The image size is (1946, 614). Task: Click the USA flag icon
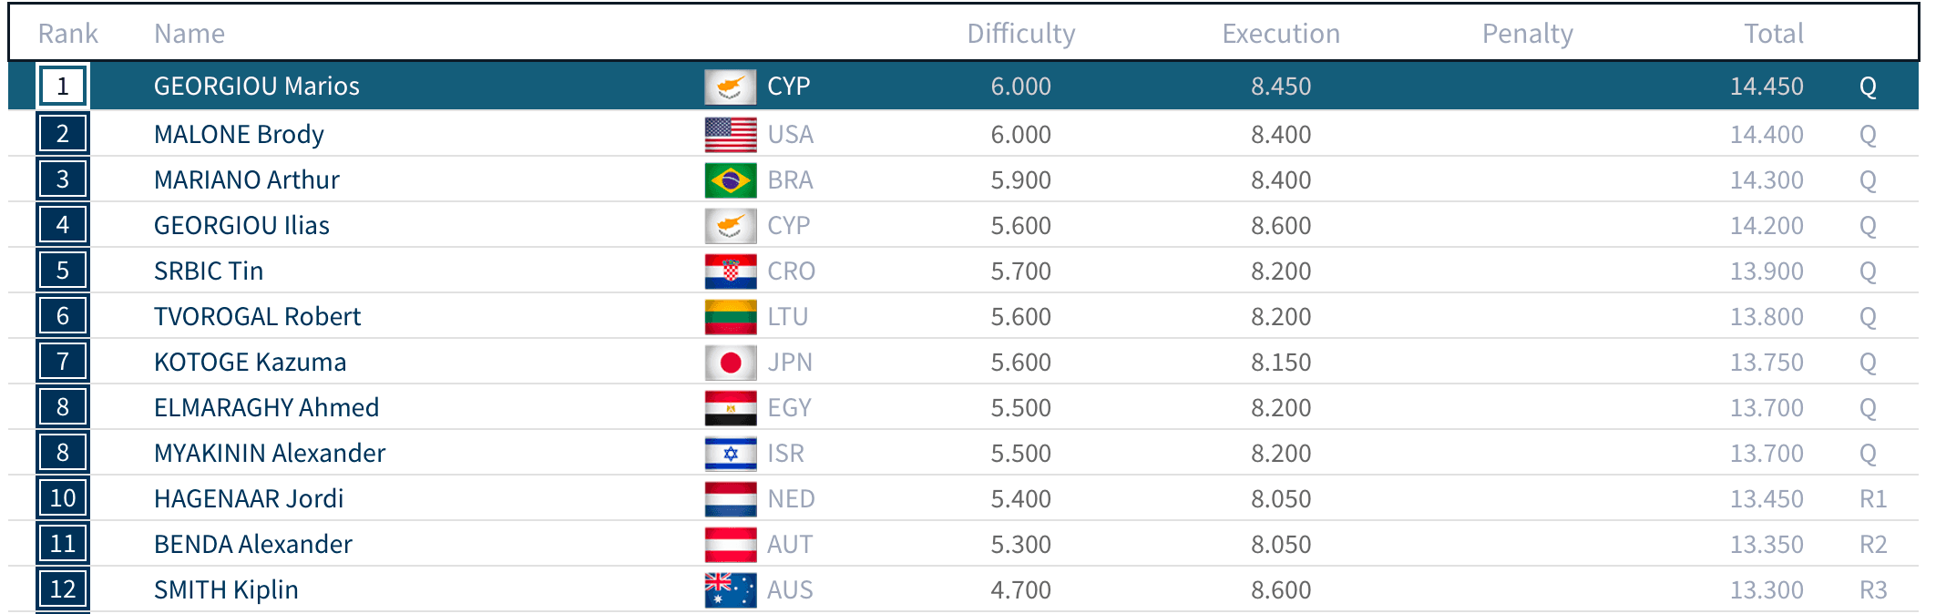730,135
